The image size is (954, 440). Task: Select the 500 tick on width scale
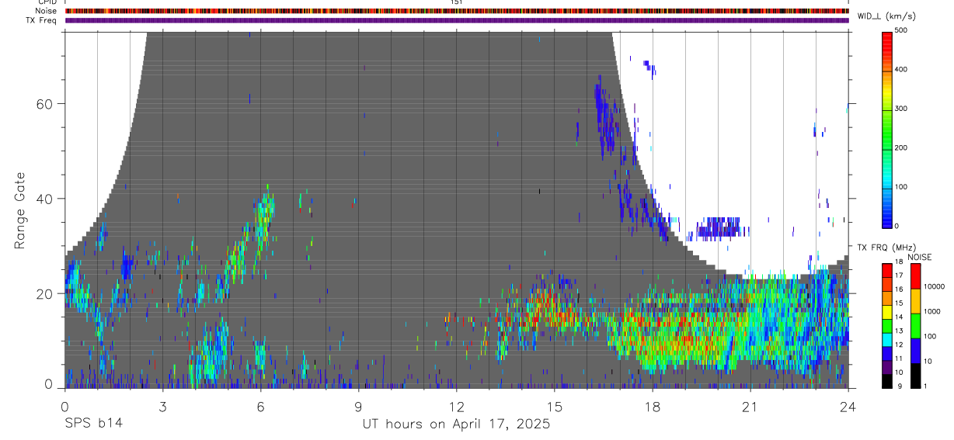(902, 31)
